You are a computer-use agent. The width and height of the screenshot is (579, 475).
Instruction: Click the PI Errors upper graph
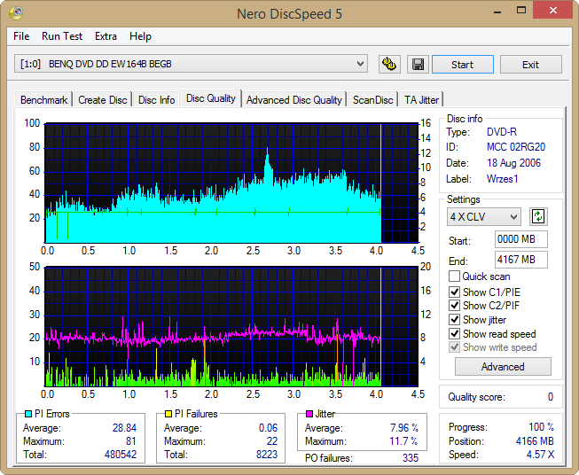231,183
